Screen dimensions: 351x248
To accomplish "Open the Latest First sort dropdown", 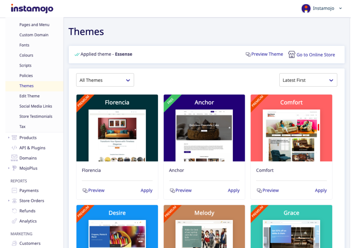I will 308,80.
